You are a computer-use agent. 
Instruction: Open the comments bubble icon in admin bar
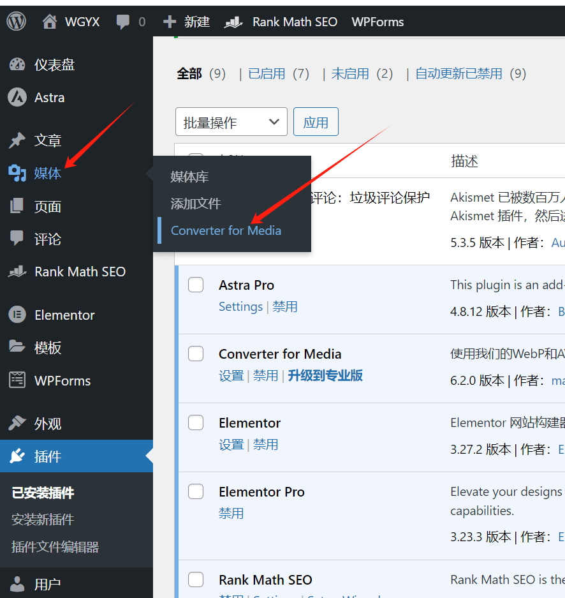(122, 22)
